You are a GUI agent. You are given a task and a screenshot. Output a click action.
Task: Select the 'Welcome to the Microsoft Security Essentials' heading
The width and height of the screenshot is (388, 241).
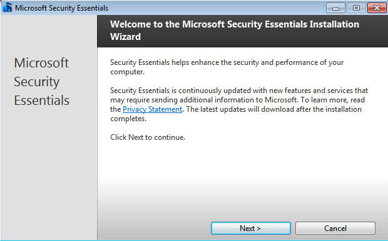click(x=235, y=31)
